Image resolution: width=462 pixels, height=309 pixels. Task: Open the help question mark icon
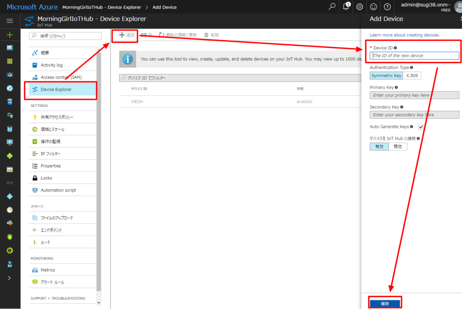(x=387, y=7)
